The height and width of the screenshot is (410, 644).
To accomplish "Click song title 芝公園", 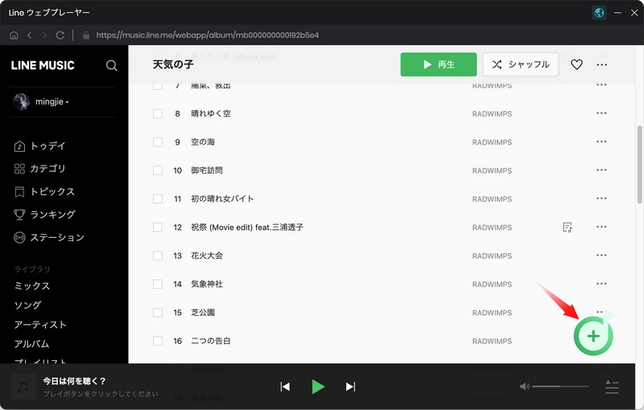I will (203, 313).
